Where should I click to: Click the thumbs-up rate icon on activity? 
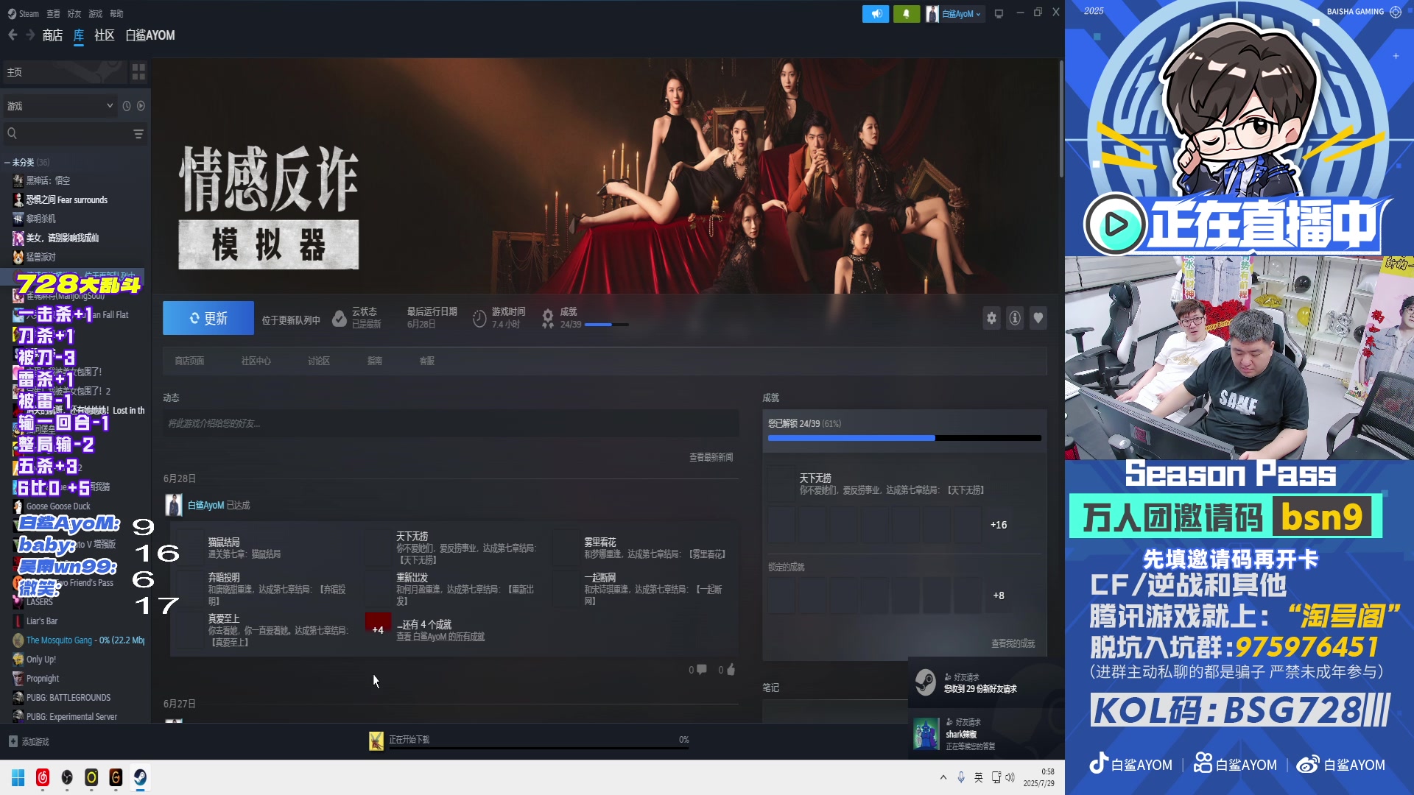coord(731,669)
